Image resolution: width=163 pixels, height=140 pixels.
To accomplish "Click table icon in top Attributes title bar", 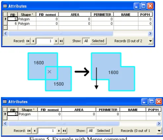I will (x=5, y=6).
